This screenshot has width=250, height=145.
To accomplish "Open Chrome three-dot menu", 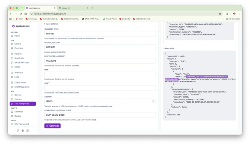I will click(239, 14).
